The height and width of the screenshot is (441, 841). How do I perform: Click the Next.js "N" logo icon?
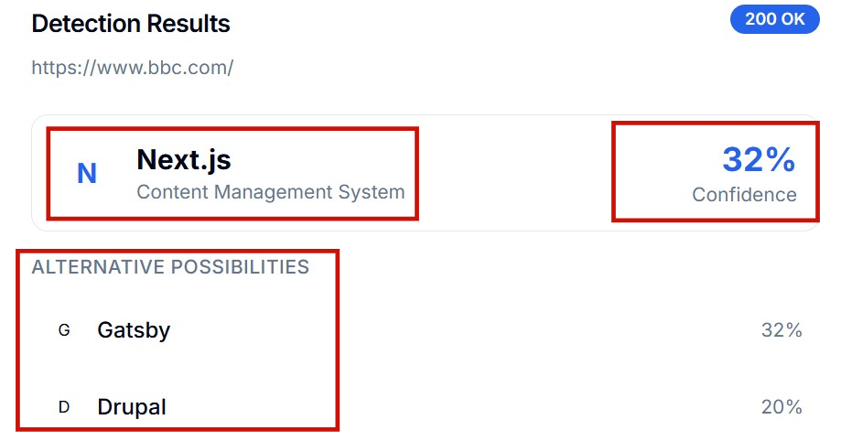point(87,174)
